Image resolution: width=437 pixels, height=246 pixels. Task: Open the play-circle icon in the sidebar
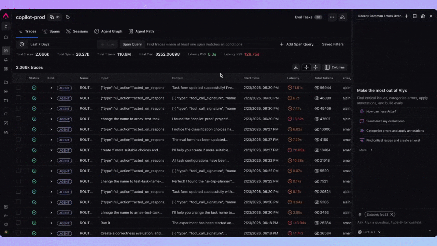6,91
